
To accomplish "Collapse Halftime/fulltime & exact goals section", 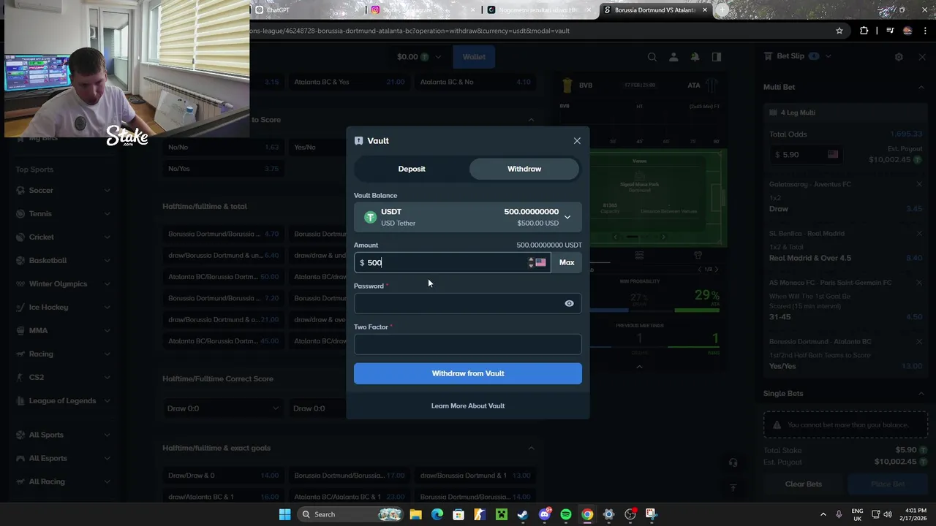I will 532,448.
